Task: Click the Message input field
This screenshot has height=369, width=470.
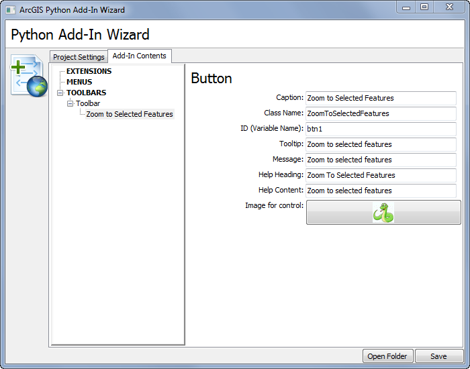Action: tap(381, 160)
